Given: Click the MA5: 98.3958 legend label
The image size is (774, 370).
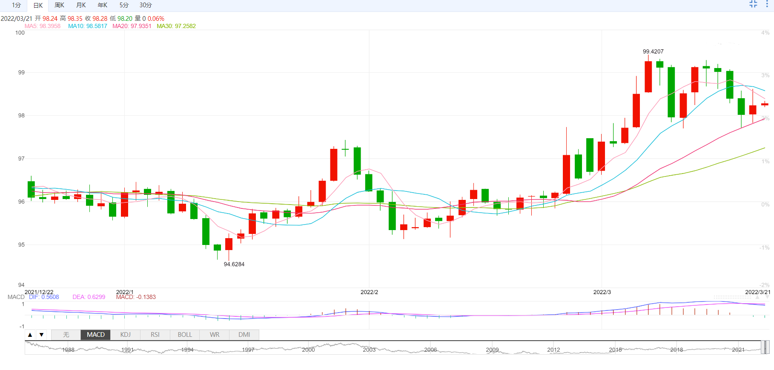Looking at the screenshot, I should pos(43,26).
